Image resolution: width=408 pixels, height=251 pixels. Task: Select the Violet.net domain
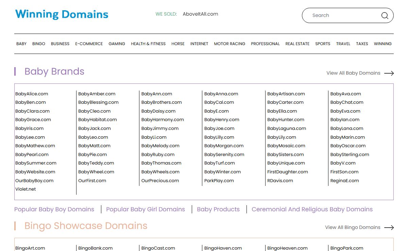pos(26,189)
